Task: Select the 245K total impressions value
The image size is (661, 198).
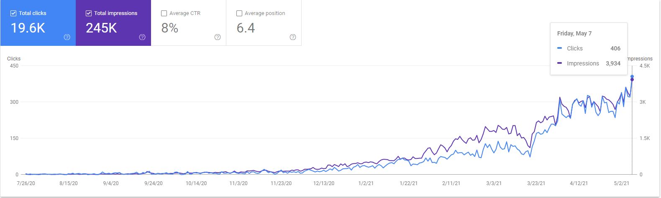Action: (x=101, y=28)
